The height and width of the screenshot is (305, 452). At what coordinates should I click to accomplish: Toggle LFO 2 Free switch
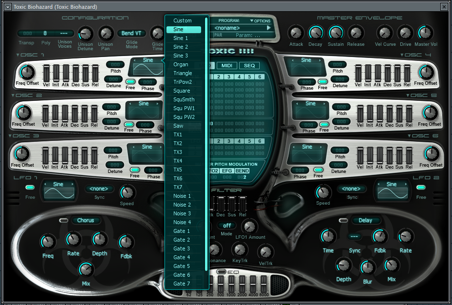(421, 188)
